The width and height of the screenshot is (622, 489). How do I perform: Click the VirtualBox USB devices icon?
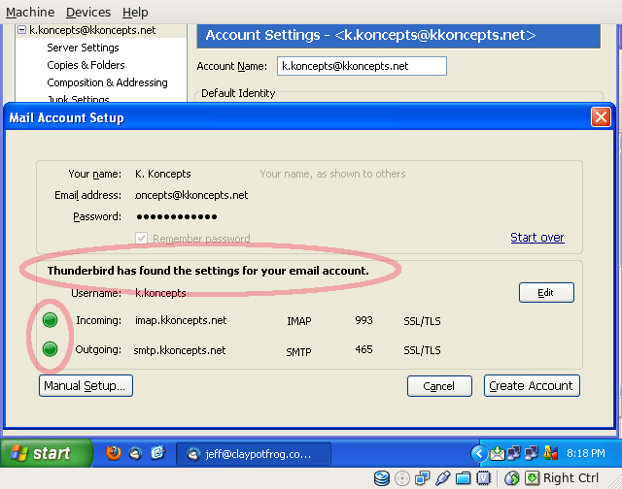tap(443, 478)
